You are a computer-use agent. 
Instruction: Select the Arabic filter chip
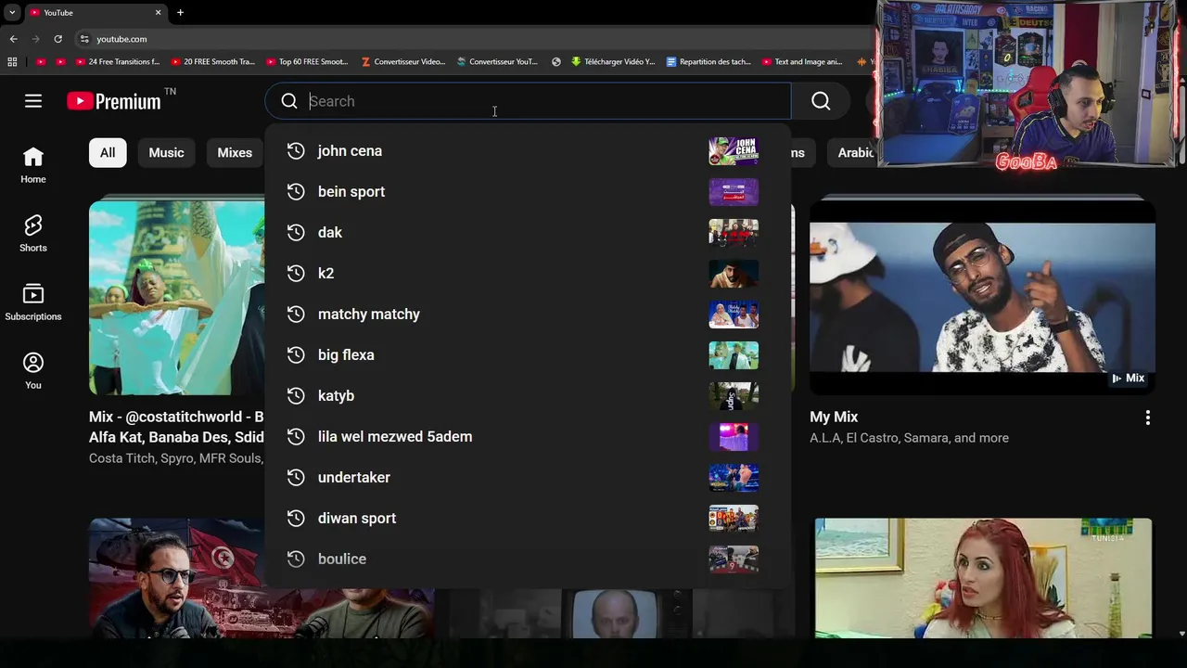(856, 152)
